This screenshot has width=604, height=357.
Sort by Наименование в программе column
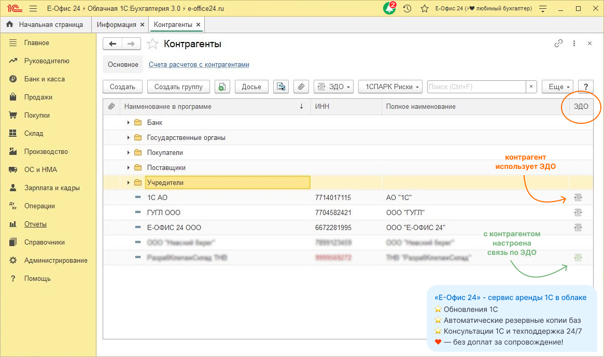point(215,106)
